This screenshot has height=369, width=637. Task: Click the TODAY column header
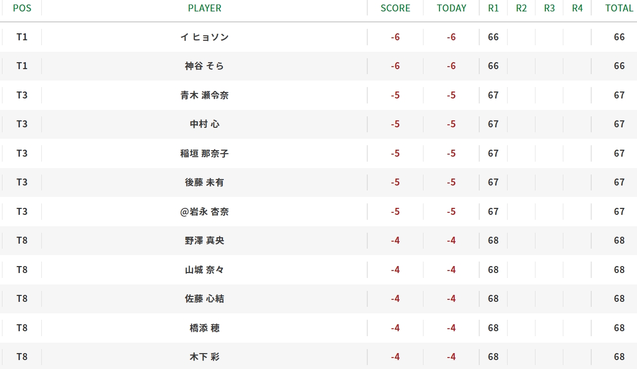pos(451,8)
